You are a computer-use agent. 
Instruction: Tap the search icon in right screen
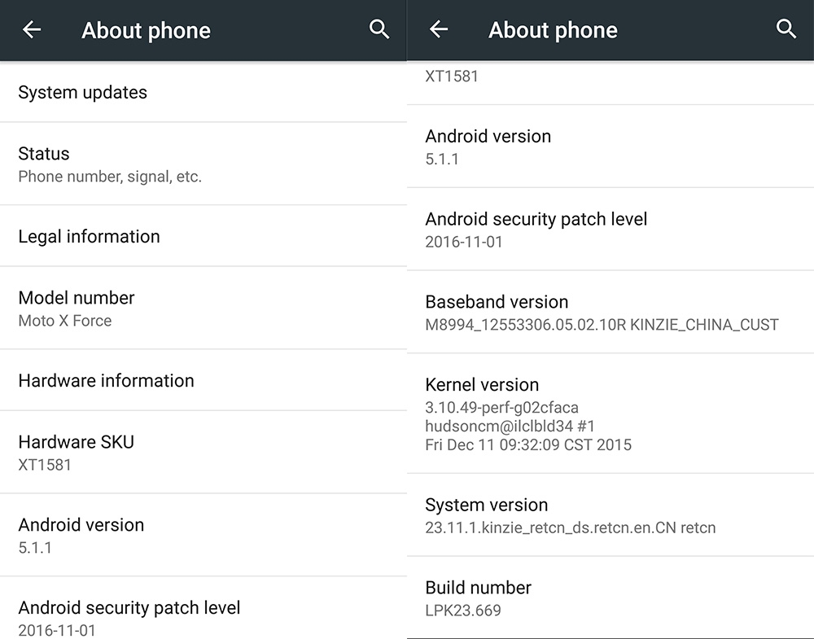(786, 28)
